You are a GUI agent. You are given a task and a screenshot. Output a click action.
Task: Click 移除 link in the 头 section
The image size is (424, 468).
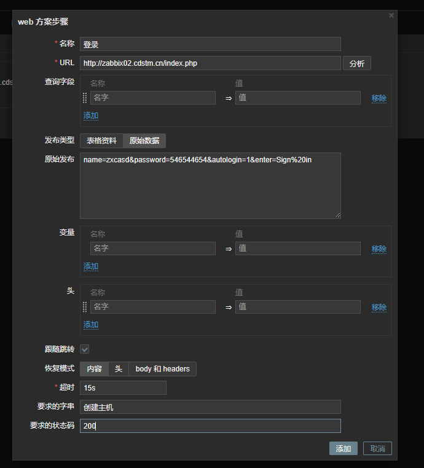[x=379, y=307]
